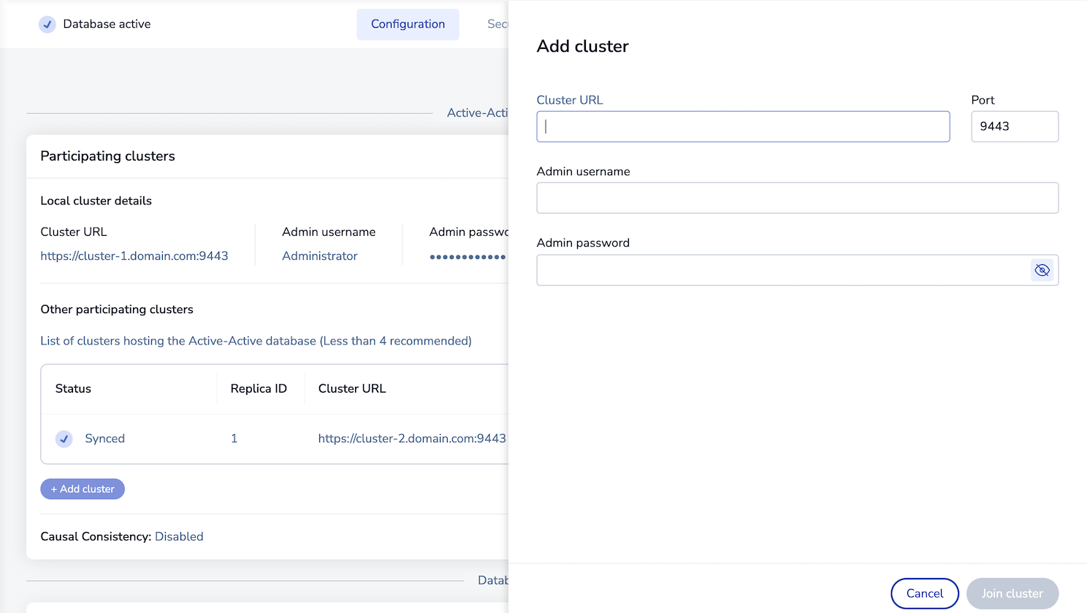Click the Database active checkmark icon
1087x613 pixels.
pyautogui.click(x=47, y=24)
